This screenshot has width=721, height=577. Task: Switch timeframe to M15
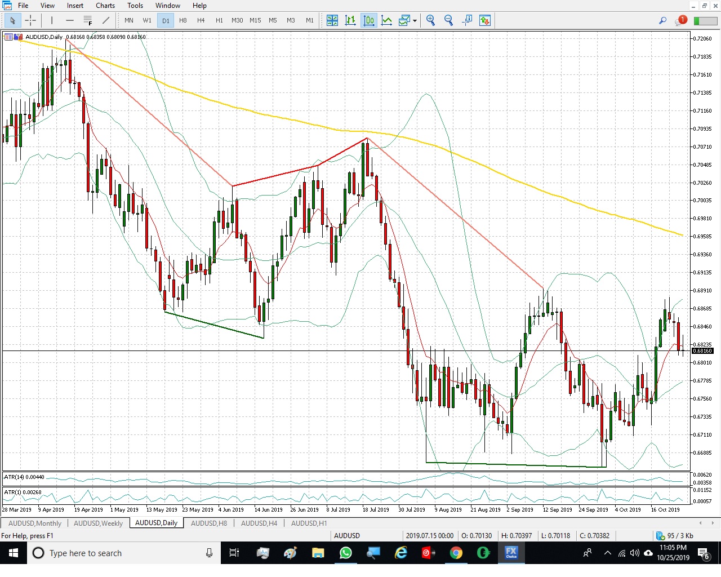tap(255, 20)
